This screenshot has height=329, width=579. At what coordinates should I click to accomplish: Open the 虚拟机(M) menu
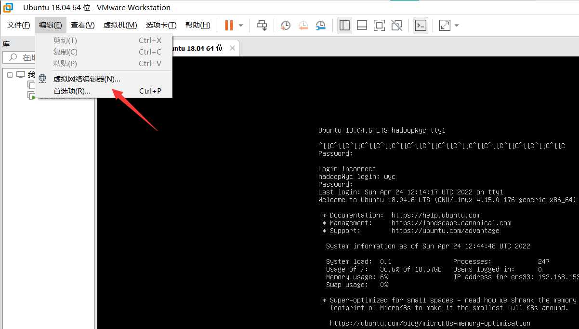tap(120, 25)
